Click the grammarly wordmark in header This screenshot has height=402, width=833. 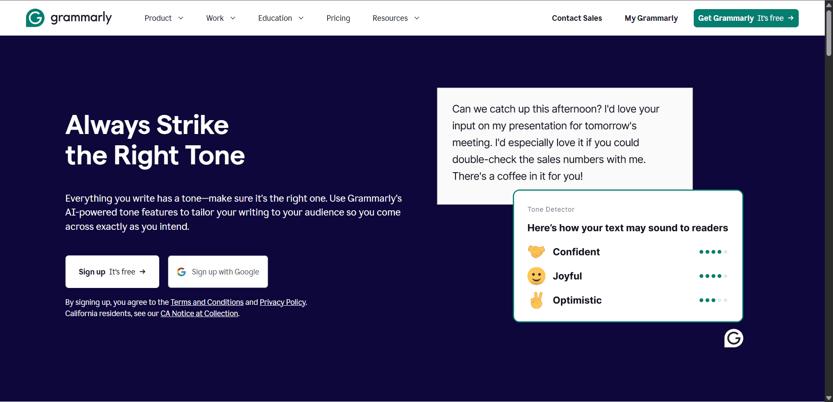81,17
